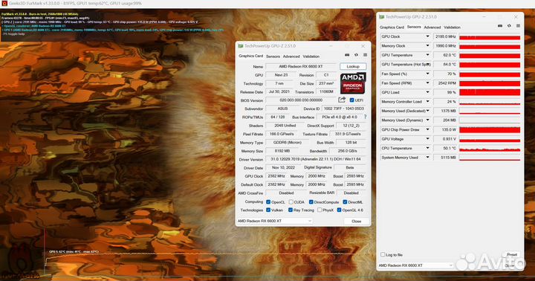
Task: Toggle the OpenGL 4.6 checkbox
Action: click(339, 210)
